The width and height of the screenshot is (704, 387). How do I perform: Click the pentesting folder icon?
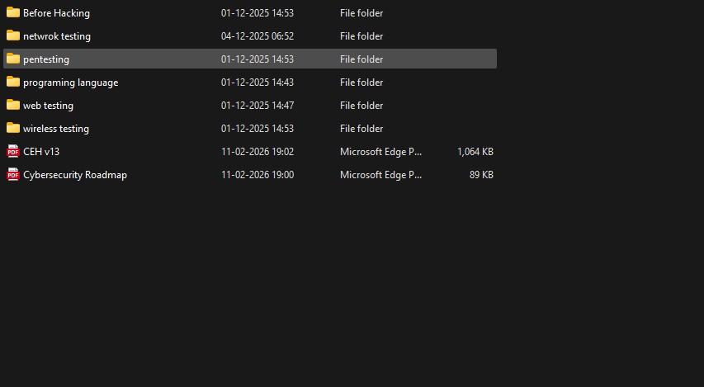[x=13, y=59]
